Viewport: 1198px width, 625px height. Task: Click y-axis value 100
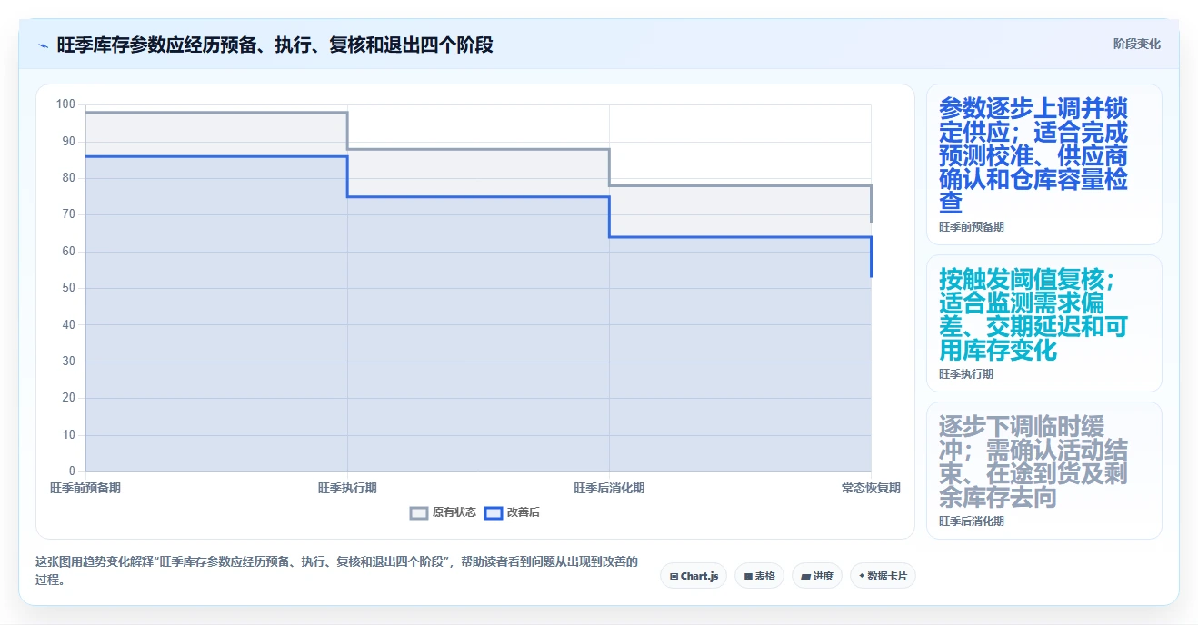65,104
